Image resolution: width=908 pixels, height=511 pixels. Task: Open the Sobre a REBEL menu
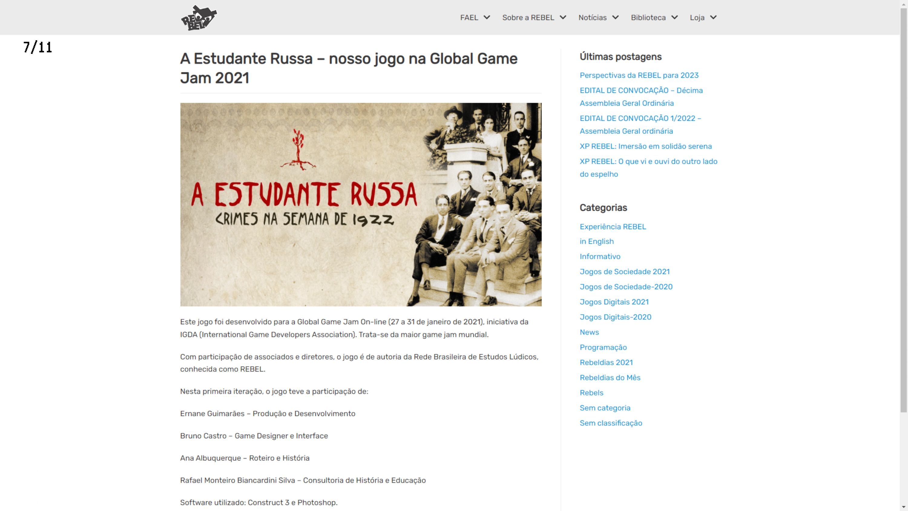click(x=528, y=18)
